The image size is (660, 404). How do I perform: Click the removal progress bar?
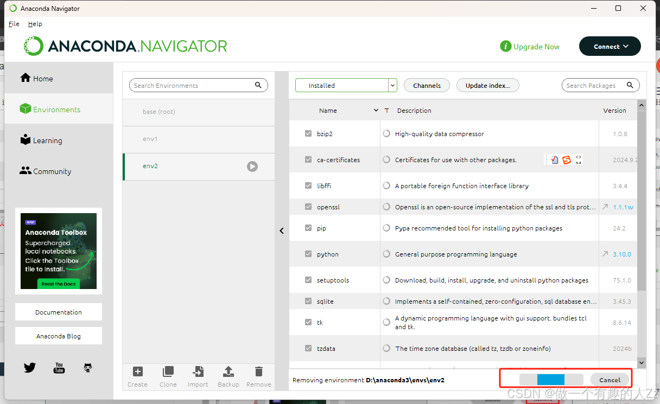coord(551,380)
